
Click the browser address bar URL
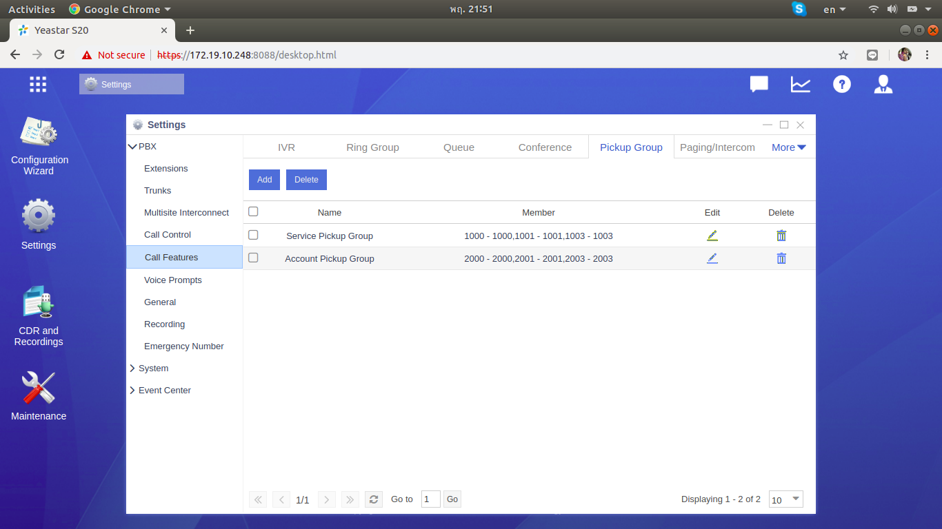[x=247, y=54]
